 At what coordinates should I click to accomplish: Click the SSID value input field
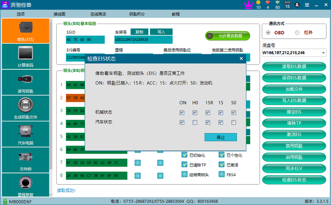tap(85, 39)
